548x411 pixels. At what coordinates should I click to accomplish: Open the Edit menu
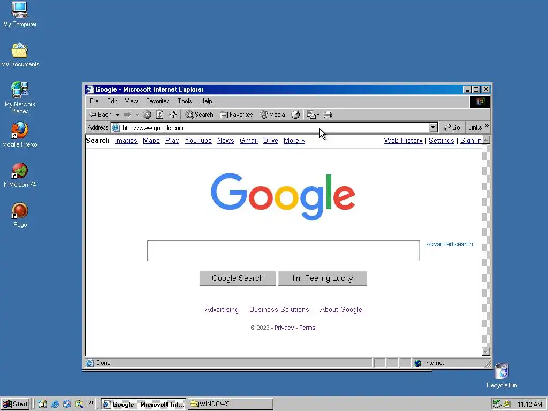coord(112,101)
